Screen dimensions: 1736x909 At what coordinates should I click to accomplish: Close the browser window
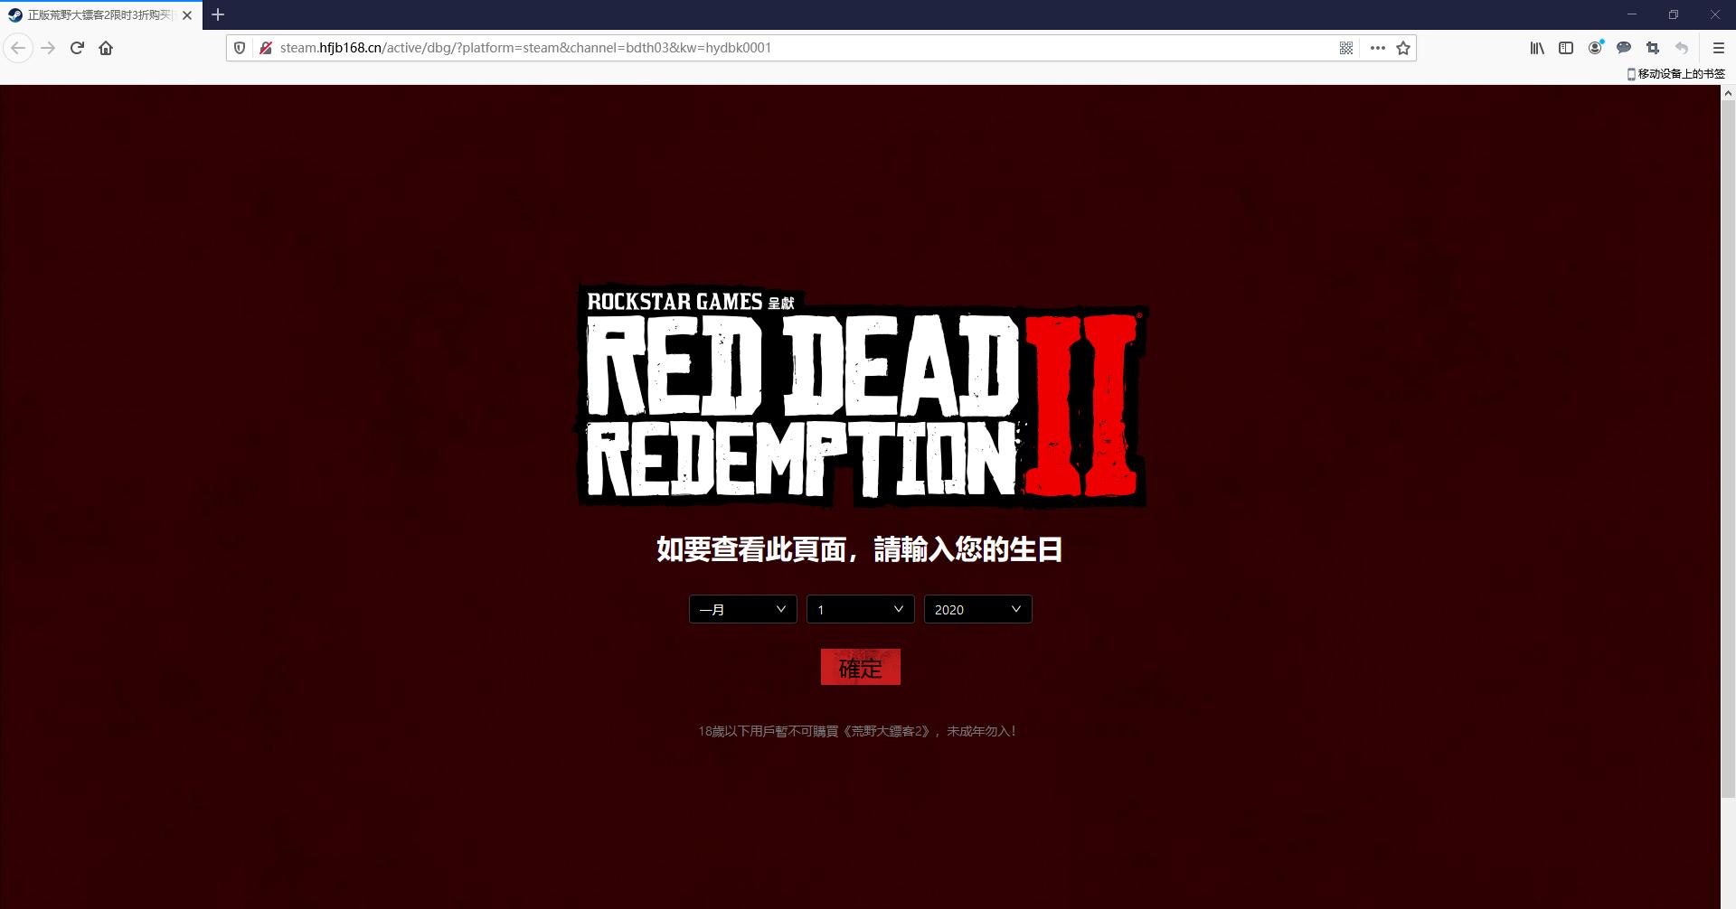1715,14
